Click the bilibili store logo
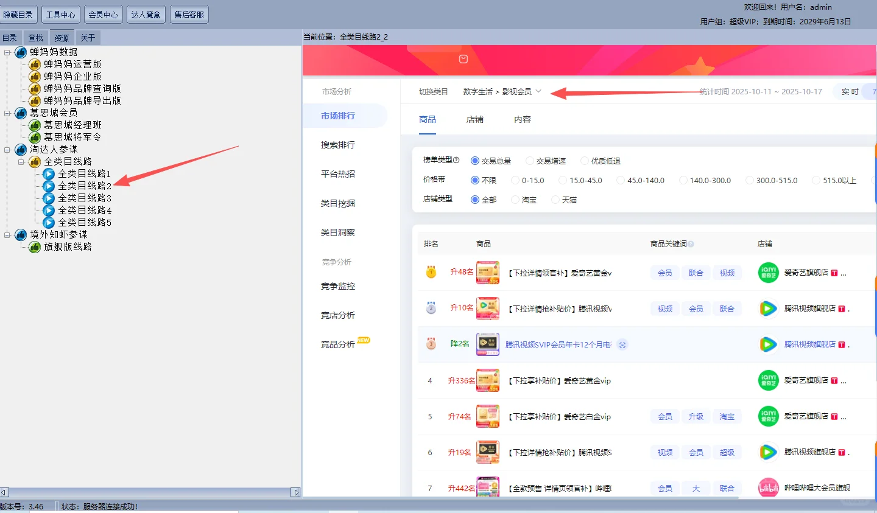The image size is (877, 513). coord(768,488)
